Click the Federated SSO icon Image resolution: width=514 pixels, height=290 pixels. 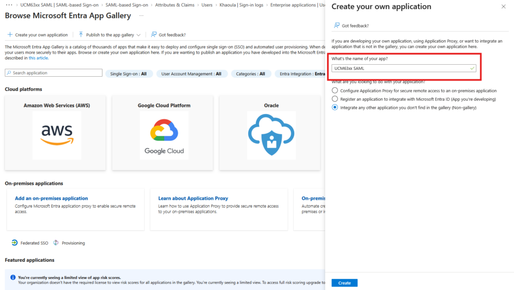(x=15, y=243)
